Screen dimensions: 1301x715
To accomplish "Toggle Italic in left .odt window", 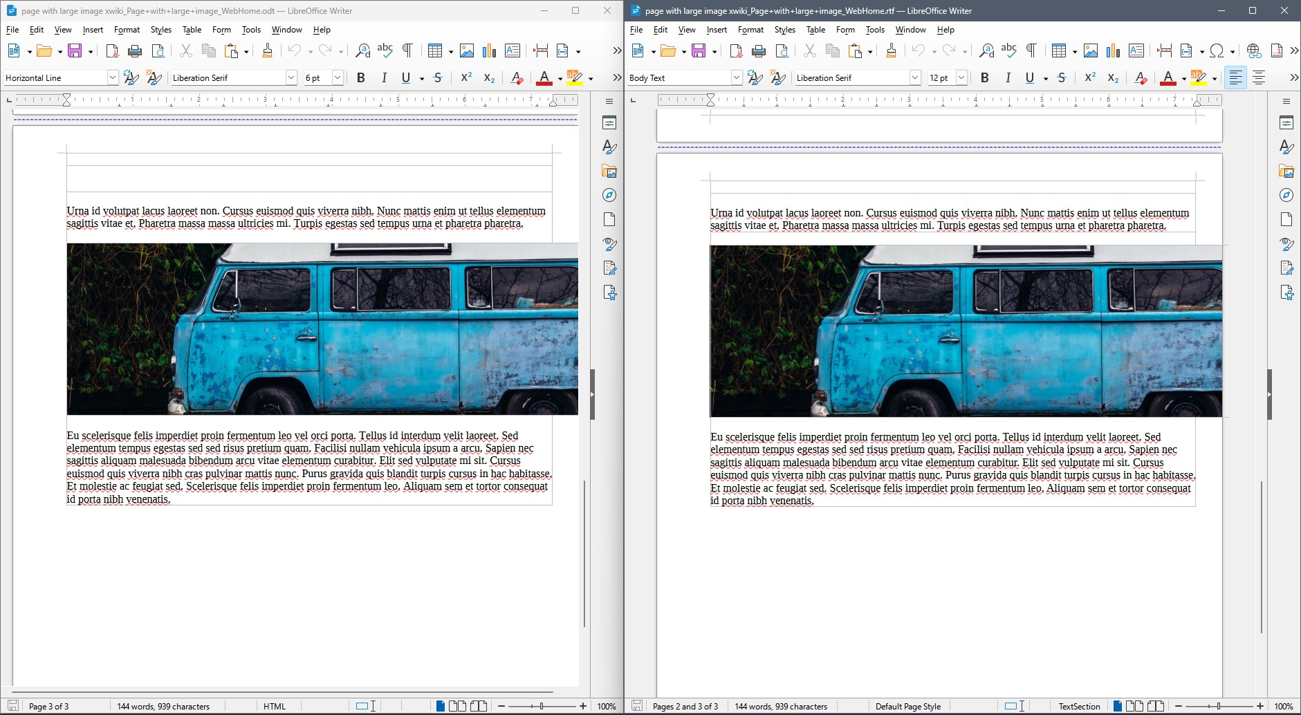I will 384,77.
